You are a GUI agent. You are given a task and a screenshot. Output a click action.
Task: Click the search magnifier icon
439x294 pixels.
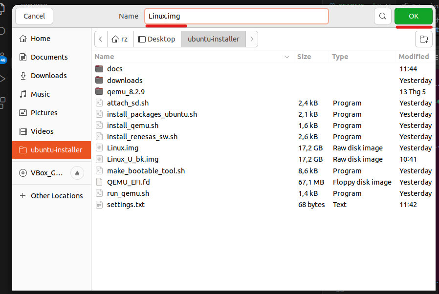point(382,16)
